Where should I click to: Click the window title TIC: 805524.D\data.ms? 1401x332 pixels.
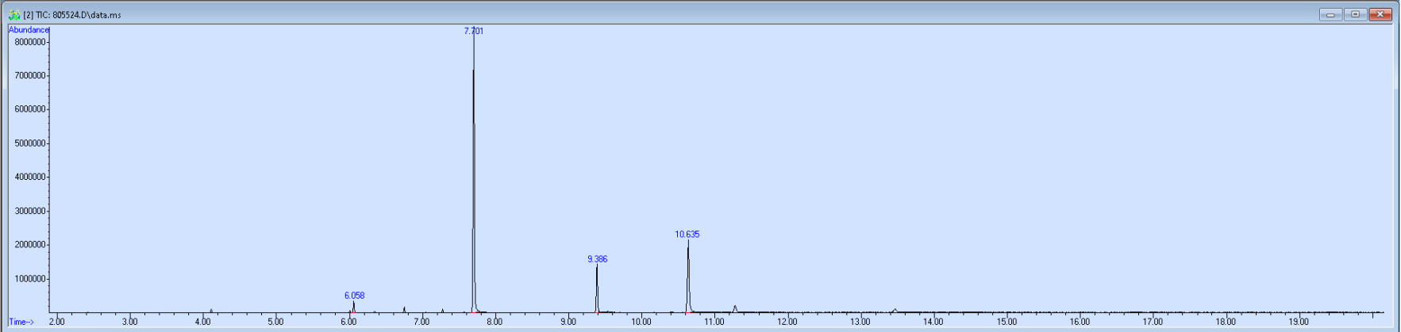(x=78, y=15)
